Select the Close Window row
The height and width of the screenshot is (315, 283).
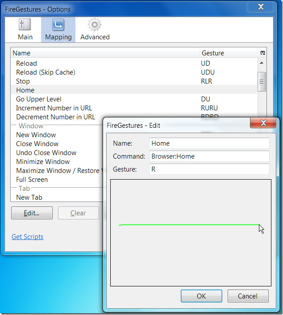57,144
